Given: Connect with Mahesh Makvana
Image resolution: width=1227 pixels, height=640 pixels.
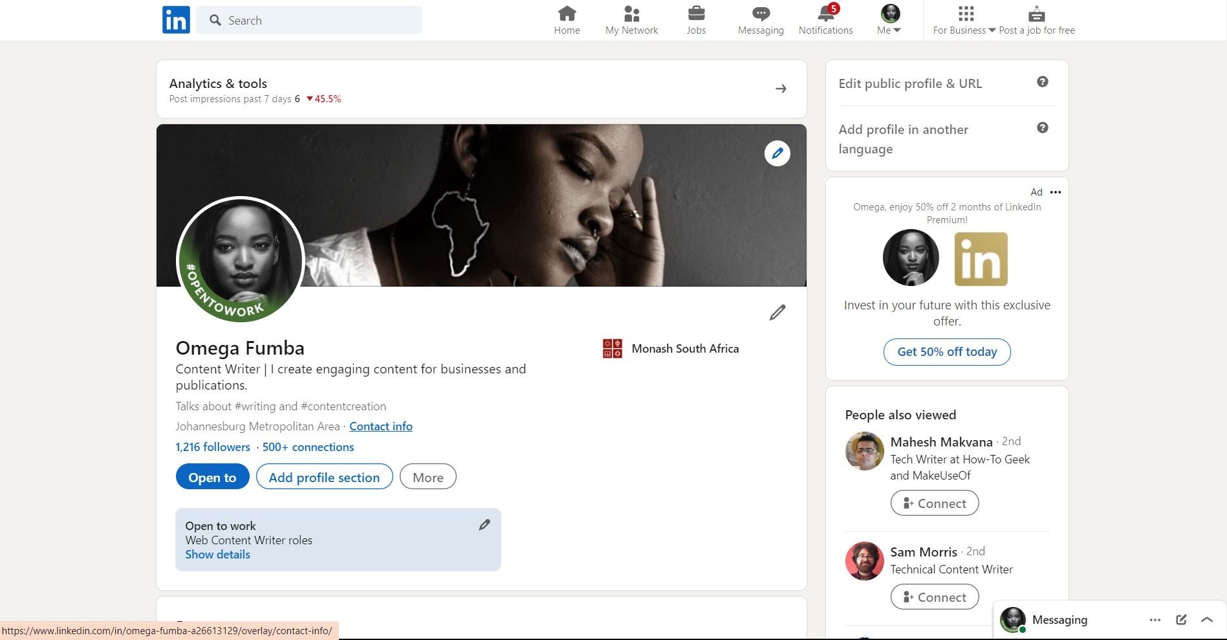Looking at the screenshot, I should pyautogui.click(x=934, y=503).
